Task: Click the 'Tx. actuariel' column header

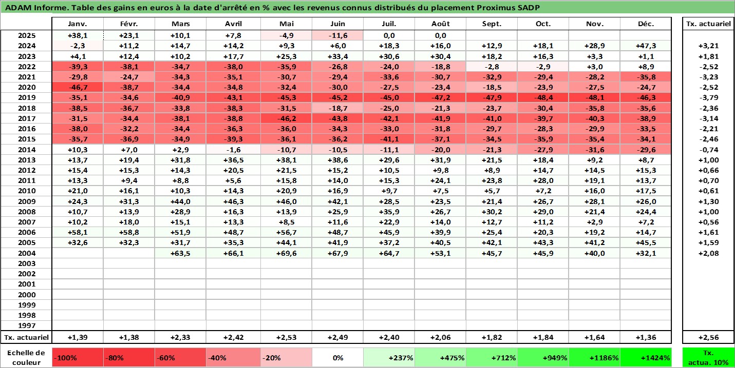Action: coord(708,24)
